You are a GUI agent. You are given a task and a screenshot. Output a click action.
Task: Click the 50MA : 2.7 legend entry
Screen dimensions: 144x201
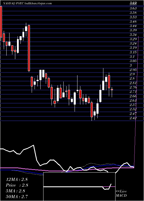pyautogui.click(x=17, y=197)
